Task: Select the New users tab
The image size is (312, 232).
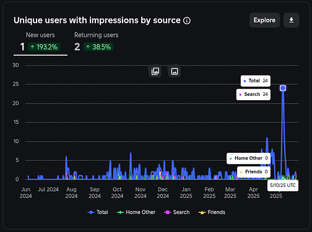Action: tap(40, 43)
